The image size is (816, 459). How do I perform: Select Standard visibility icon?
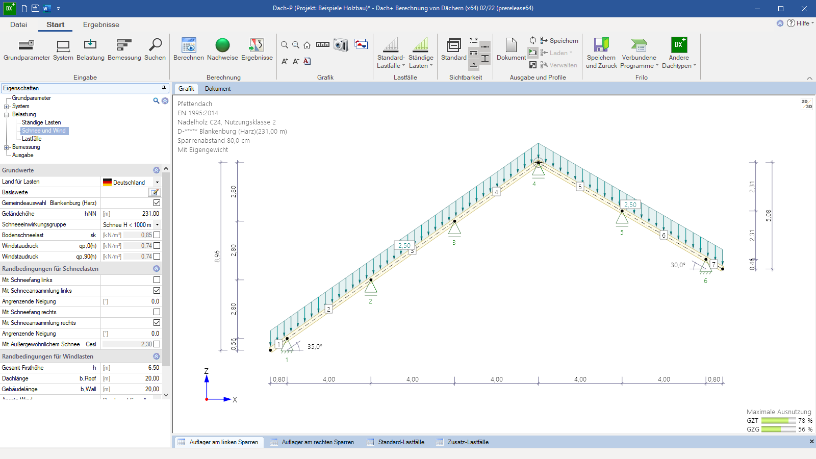[454, 49]
